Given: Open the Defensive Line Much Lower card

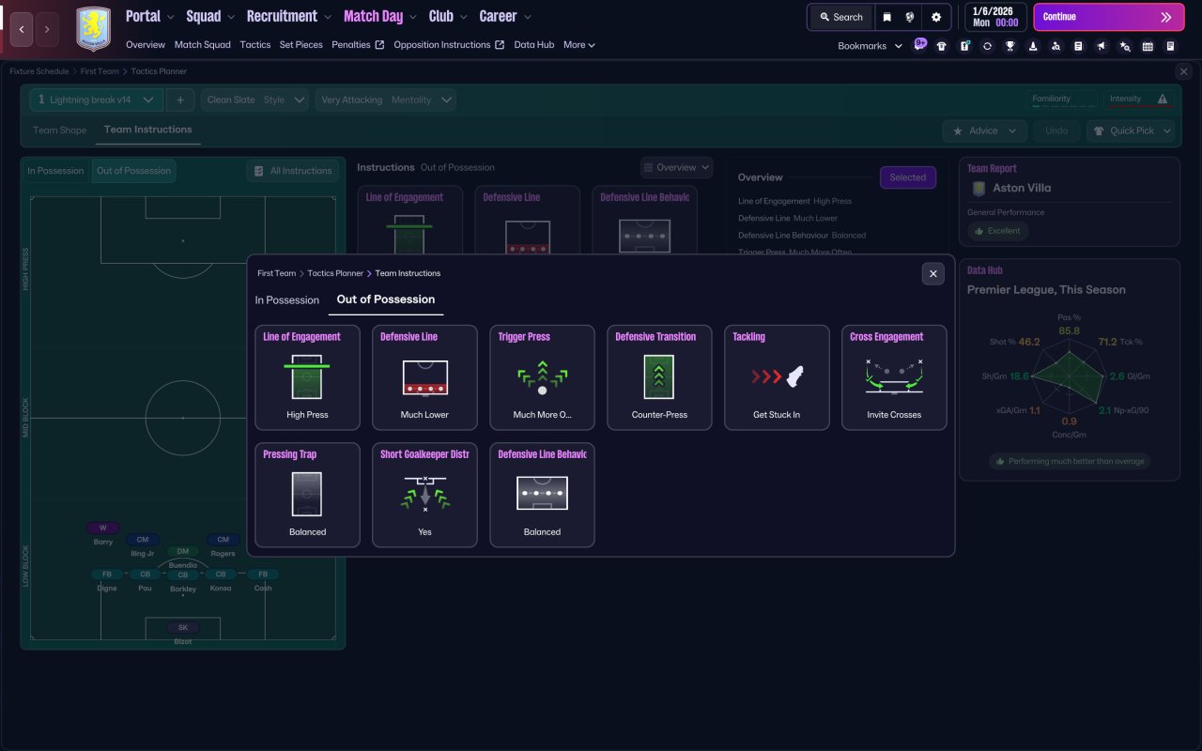Looking at the screenshot, I should click(424, 377).
